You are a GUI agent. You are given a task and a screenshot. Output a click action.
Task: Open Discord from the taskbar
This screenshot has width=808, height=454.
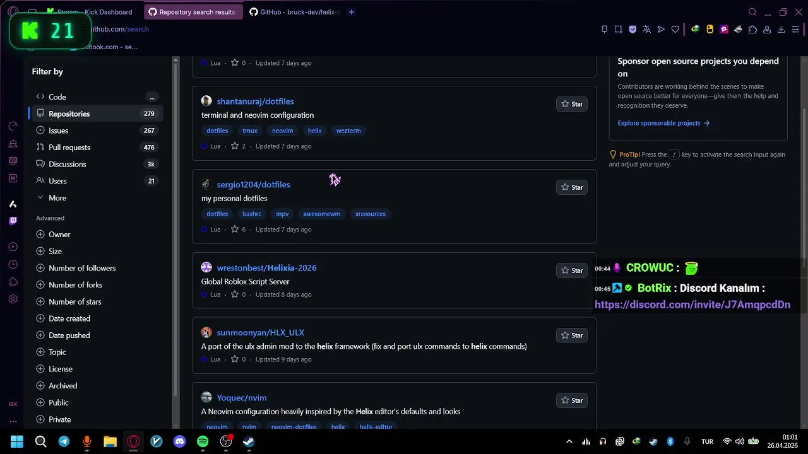tap(180, 441)
